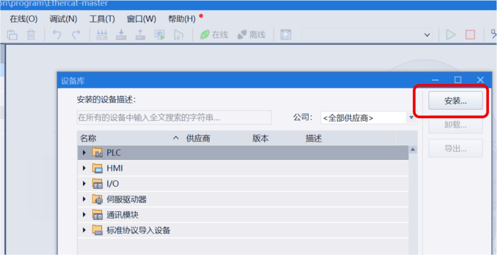Click the undo arrow icon

pyautogui.click(x=57, y=35)
